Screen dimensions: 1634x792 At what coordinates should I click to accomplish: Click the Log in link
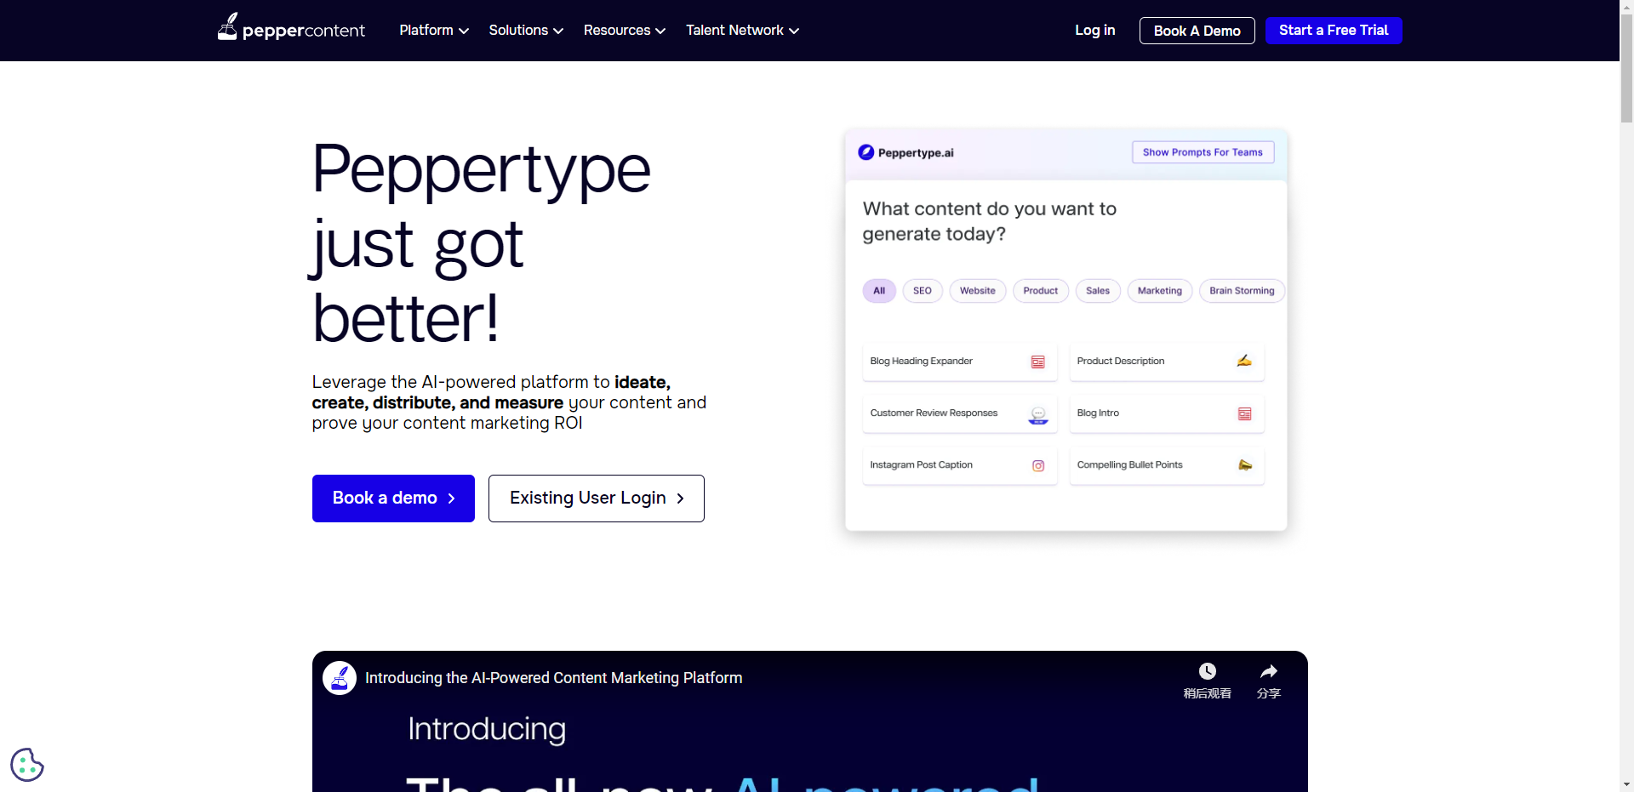click(x=1095, y=30)
